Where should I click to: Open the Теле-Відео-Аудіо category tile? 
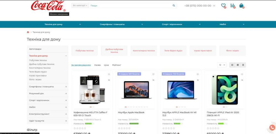(x=173, y=51)
